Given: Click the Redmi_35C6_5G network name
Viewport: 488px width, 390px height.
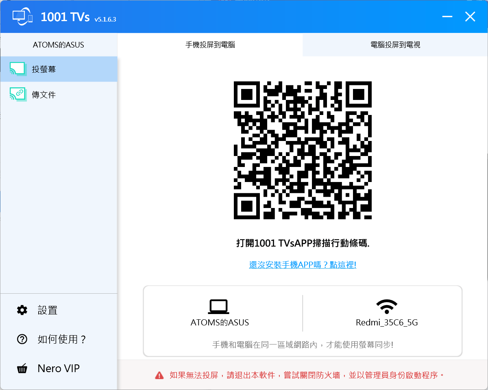Looking at the screenshot, I should point(387,323).
